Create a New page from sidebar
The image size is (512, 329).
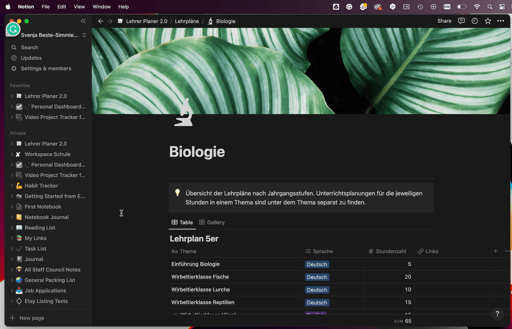click(31, 318)
